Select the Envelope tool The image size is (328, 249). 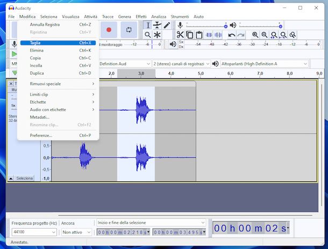pyautogui.click(x=157, y=25)
